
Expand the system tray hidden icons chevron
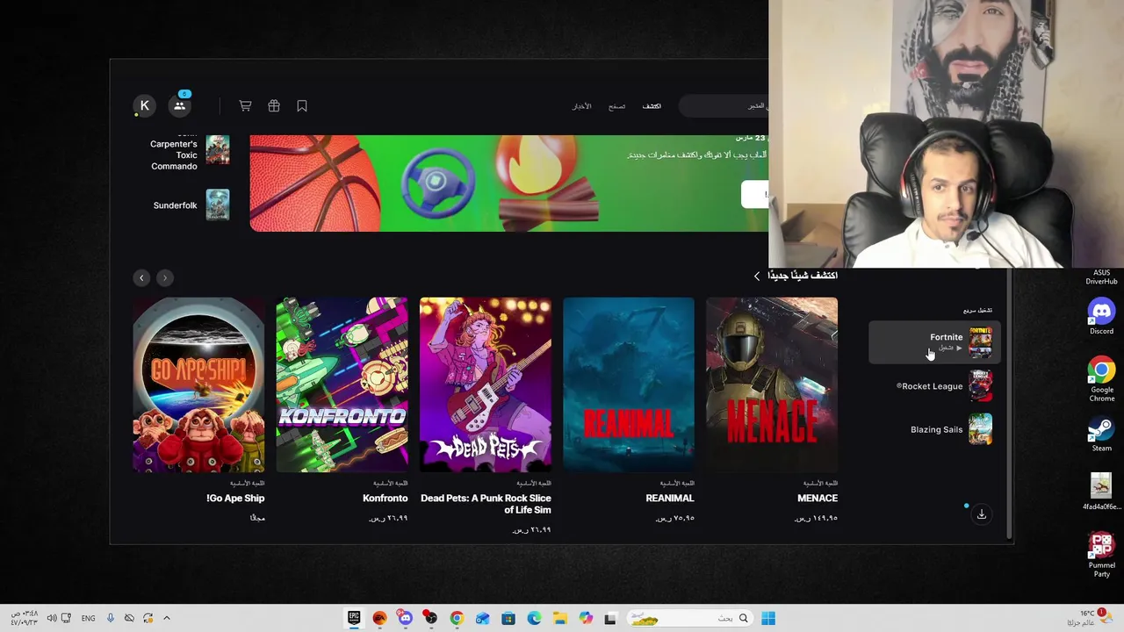(x=166, y=618)
